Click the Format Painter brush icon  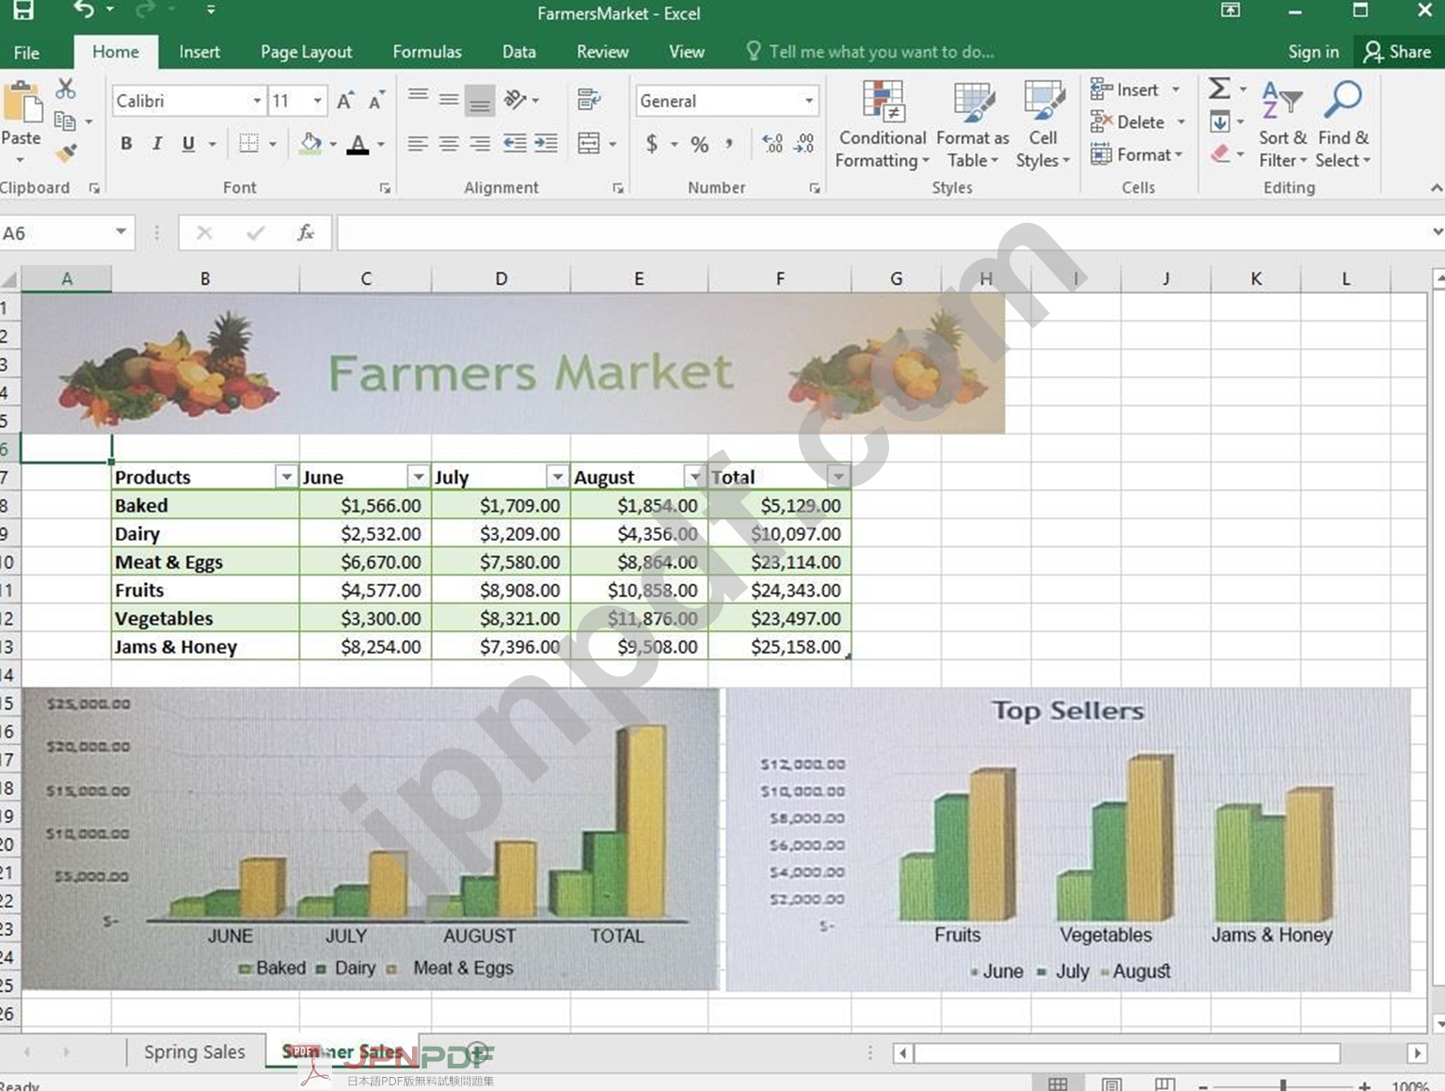(x=66, y=152)
